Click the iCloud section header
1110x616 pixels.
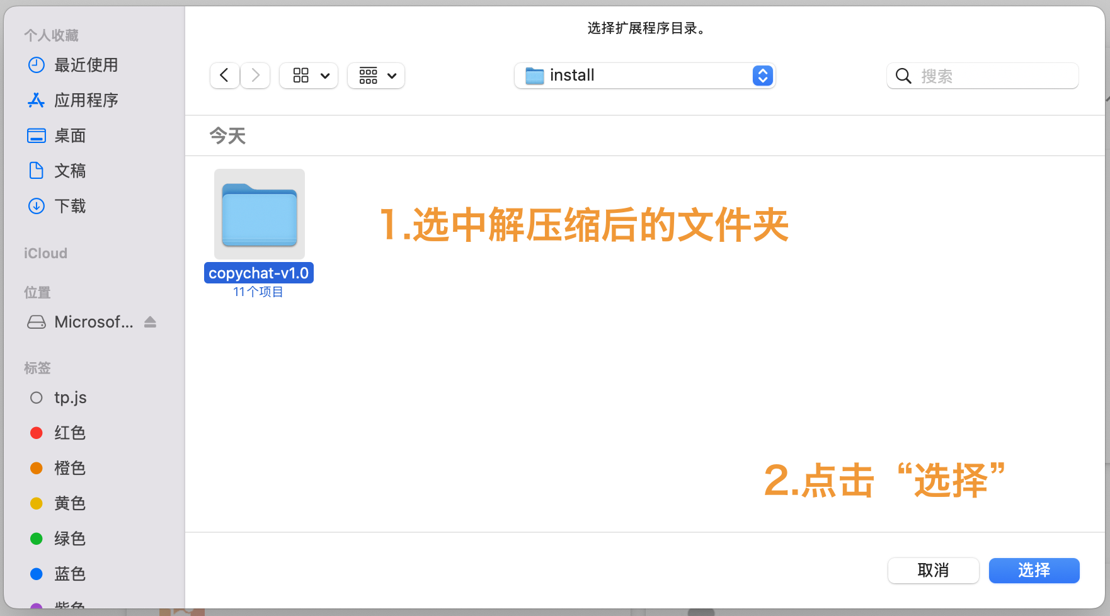45,253
